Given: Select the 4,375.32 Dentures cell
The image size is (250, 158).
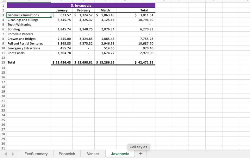Looking at the screenshot, I should (x=84, y=44).
